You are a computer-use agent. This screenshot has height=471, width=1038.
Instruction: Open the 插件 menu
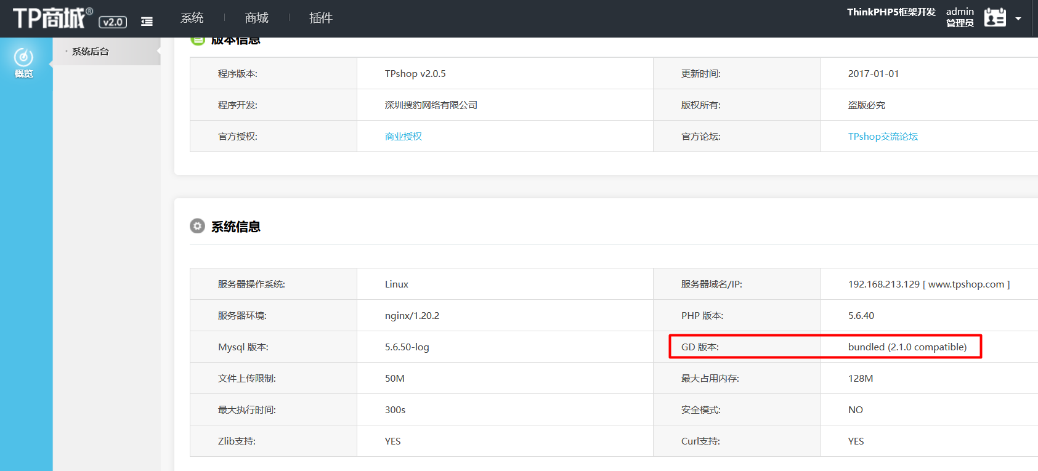point(320,18)
